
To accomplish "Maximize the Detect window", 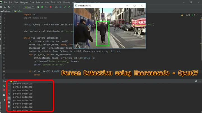I will (x=134, y=6).
